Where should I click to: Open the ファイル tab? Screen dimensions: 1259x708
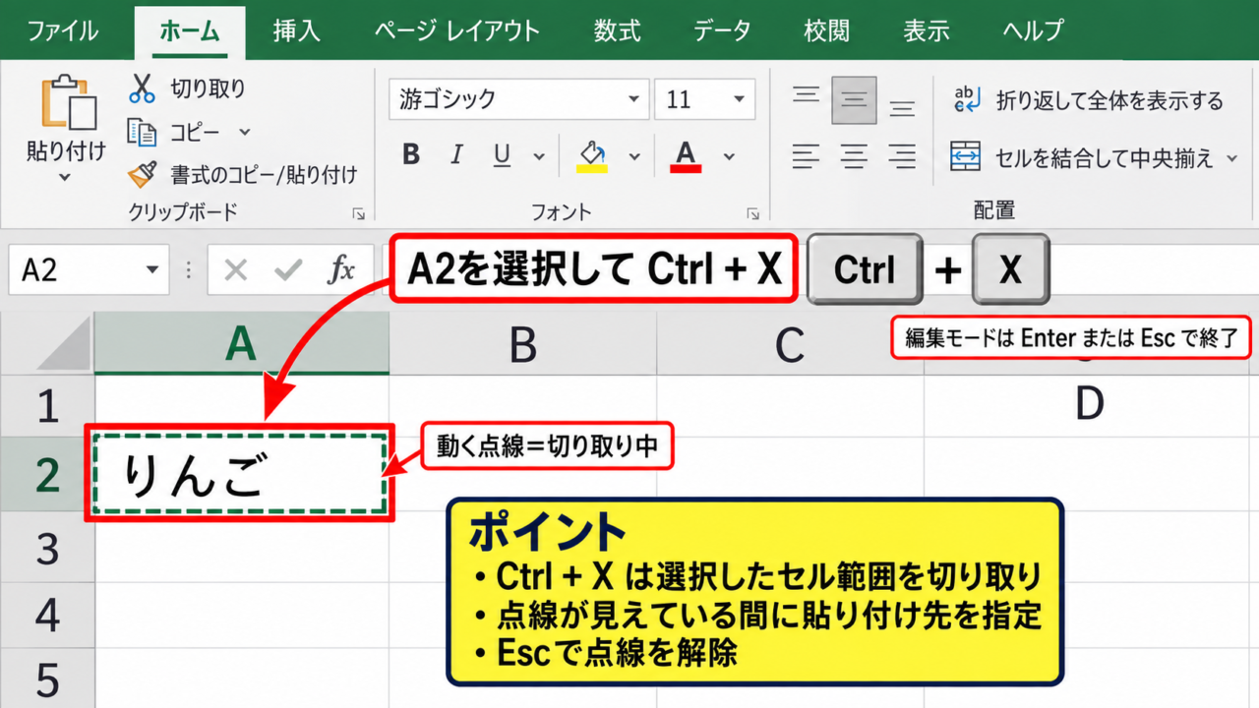coord(62,30)
